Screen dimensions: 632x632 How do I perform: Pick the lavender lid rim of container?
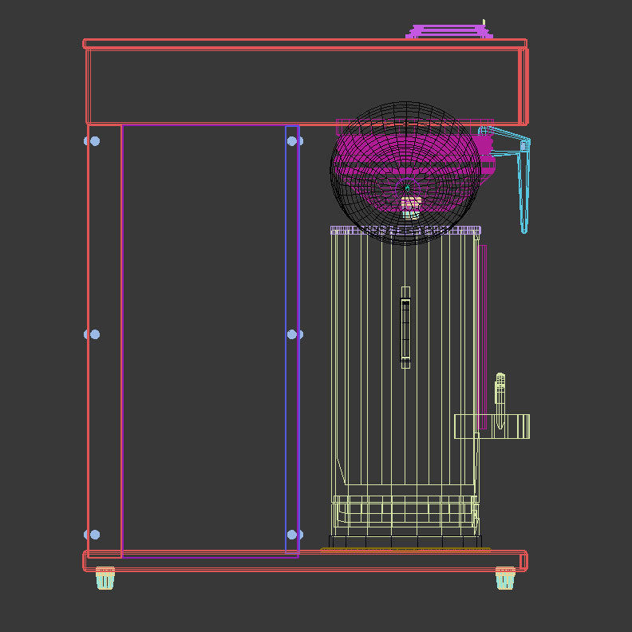coord(405,230)
